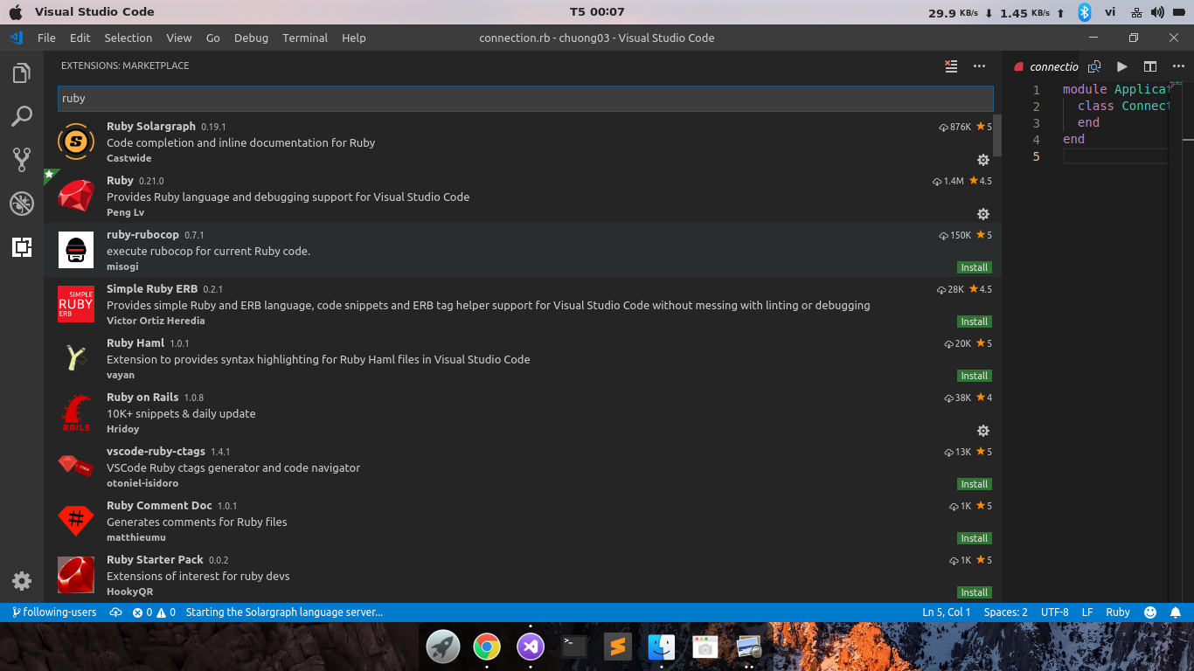
Task: Open the File menu
Action: 46,38
